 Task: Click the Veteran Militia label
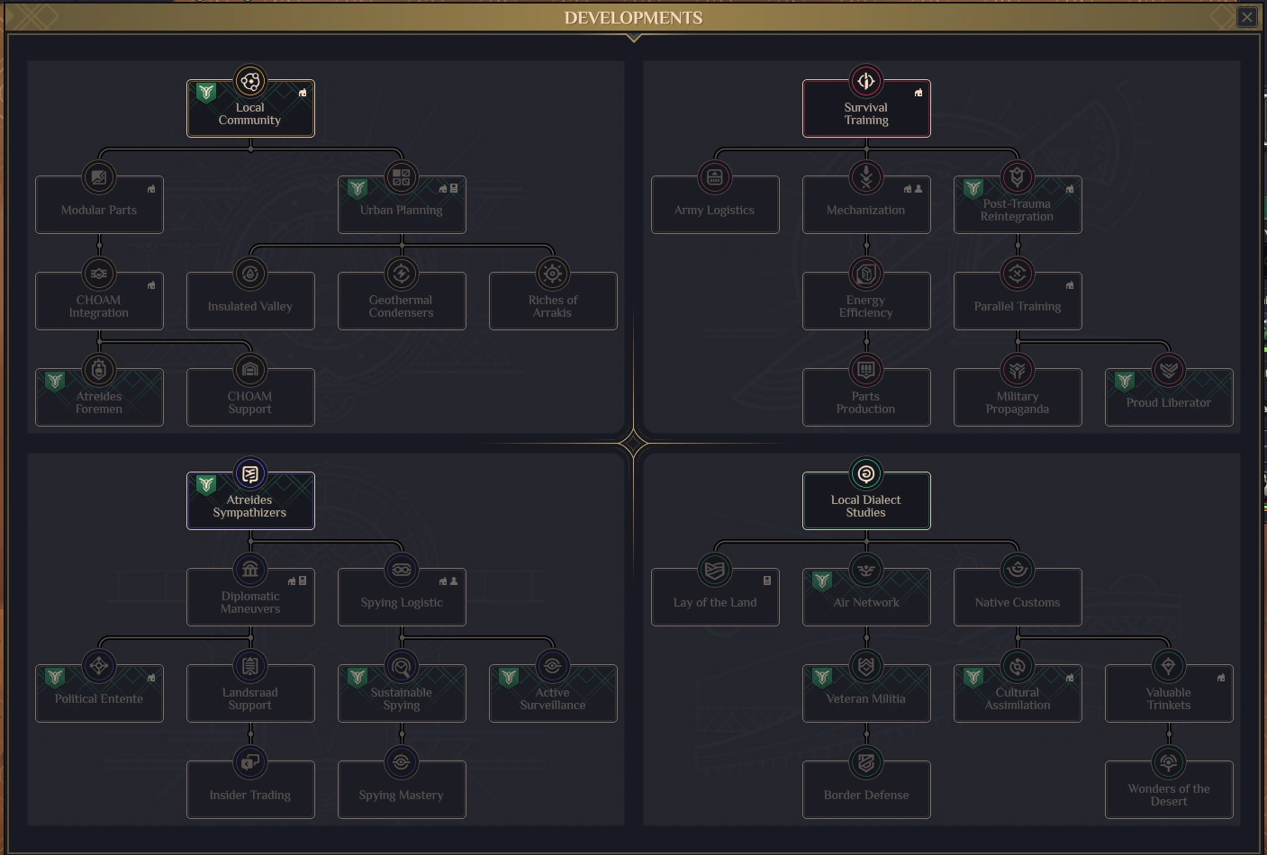pyautogui.click(x=866, y=699)
